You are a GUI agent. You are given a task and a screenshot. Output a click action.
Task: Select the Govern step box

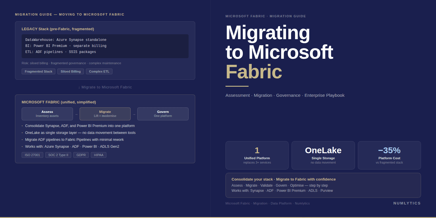pyautogui.click(x=163, y=114)
